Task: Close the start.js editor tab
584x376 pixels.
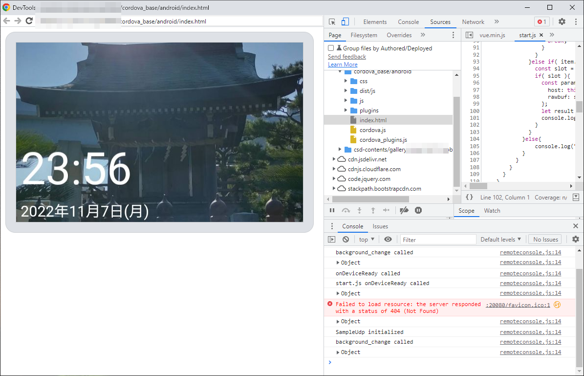Action: tap(541, 35)
